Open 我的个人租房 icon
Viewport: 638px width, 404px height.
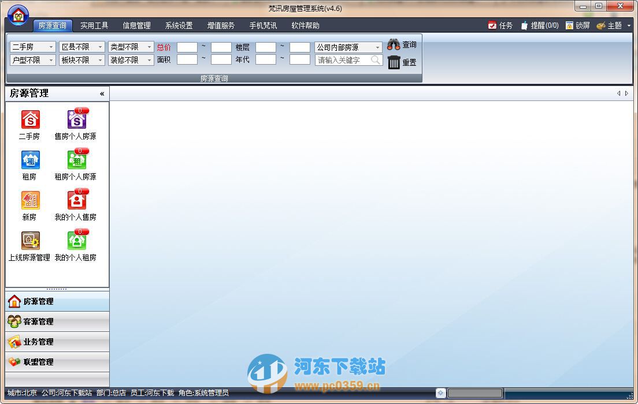pos(77,240)
